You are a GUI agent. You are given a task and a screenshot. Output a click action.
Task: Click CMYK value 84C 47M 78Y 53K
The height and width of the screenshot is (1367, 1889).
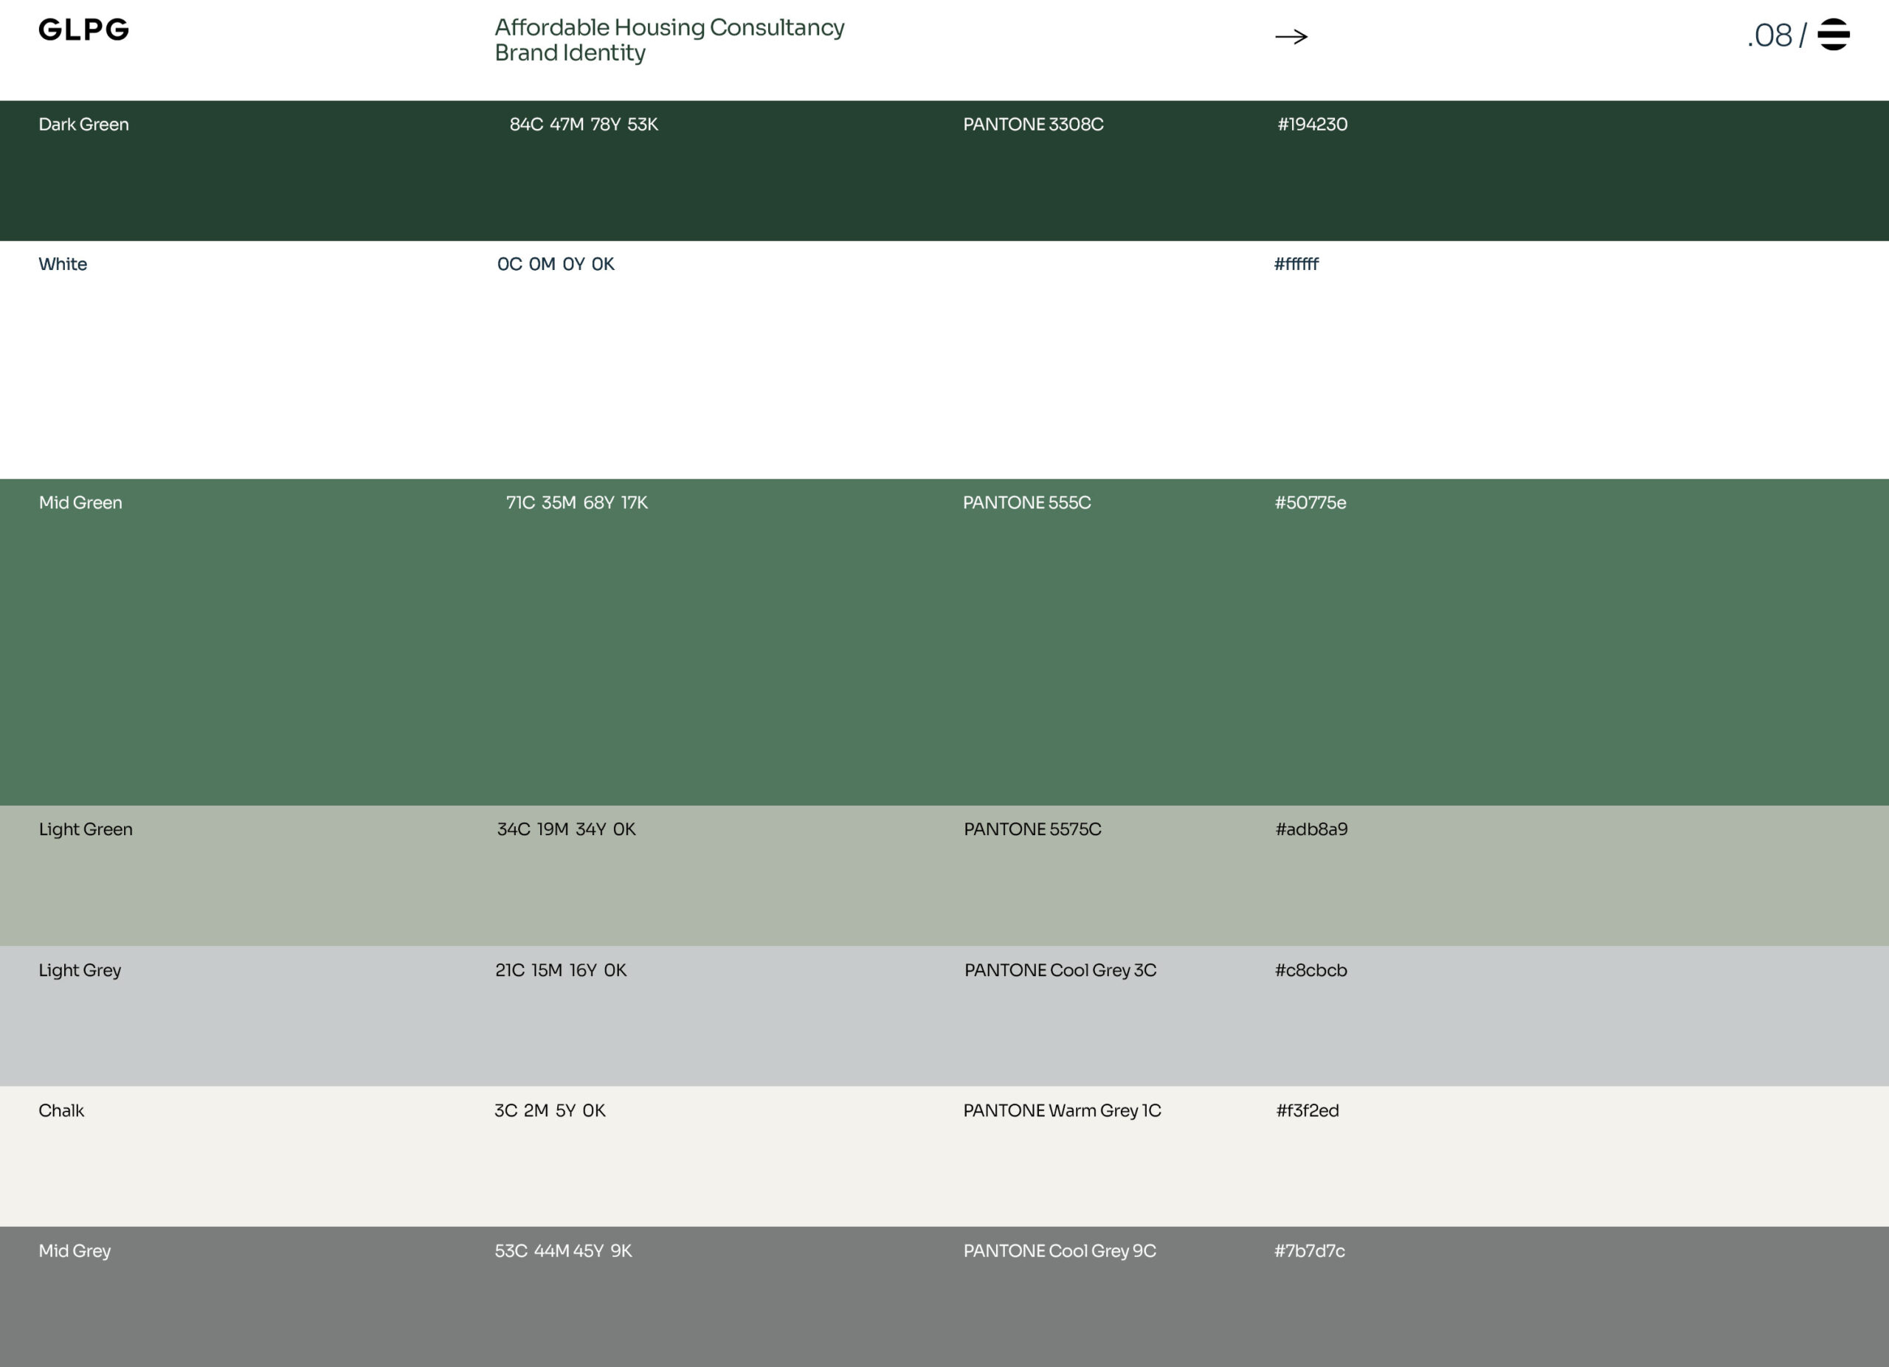pyautogui.click(x=583, y=125)
